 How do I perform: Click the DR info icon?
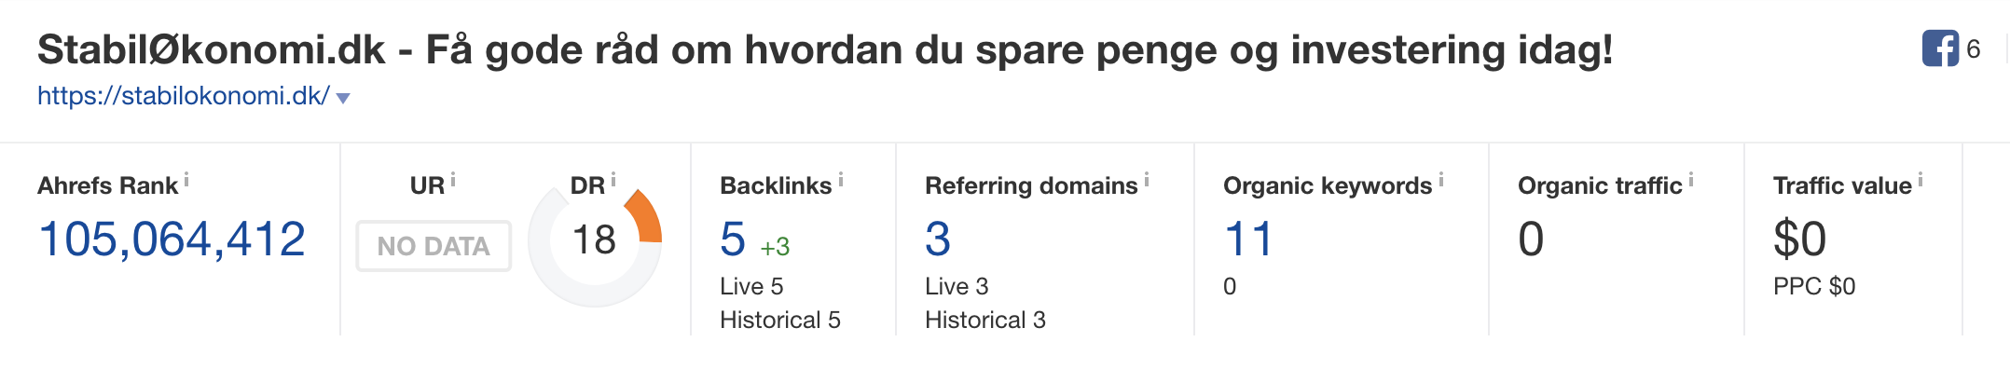(613, 180)
